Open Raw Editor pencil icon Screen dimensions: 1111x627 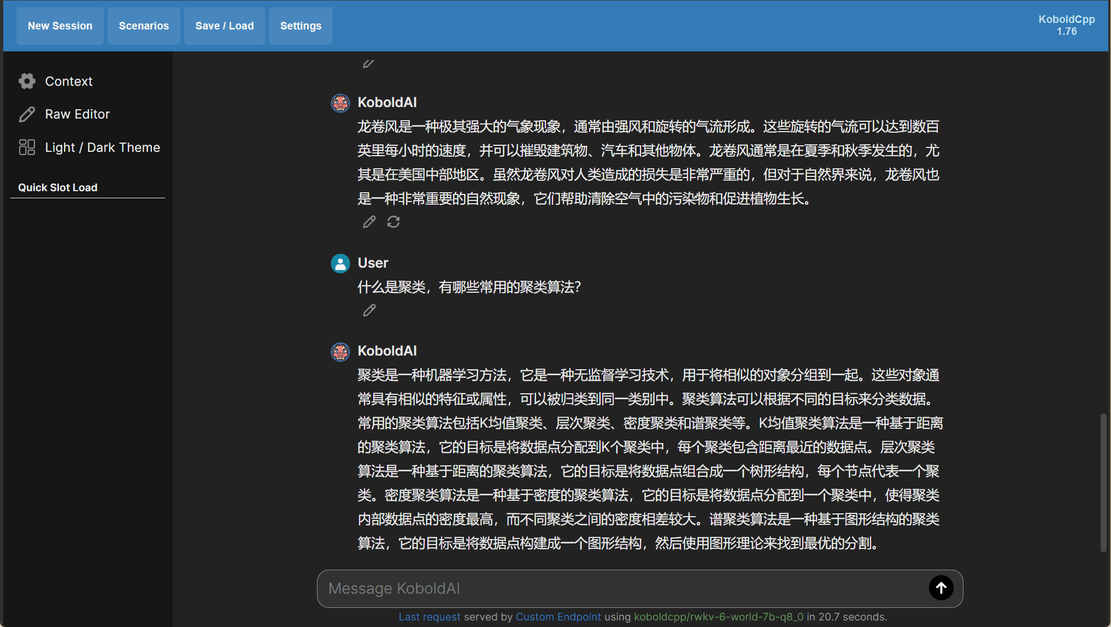pyautogui.click(x=27, y=114)
